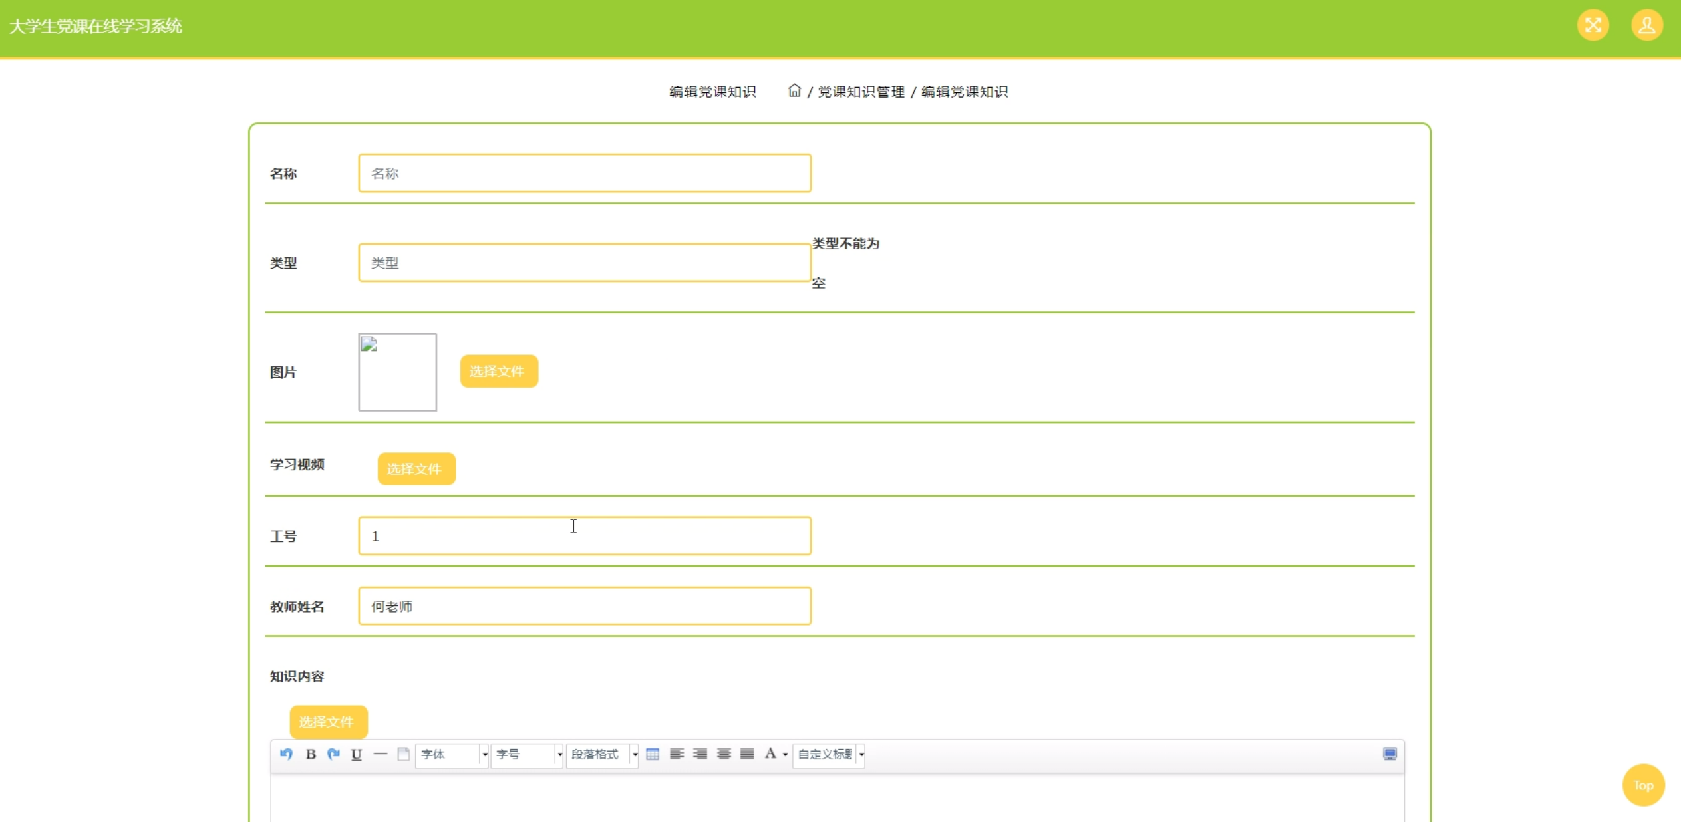
Task: Open the 字体 font dropdown
Action: click(452, 754)
